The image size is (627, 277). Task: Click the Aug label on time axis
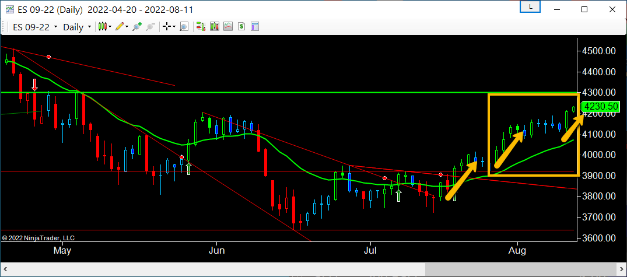[x=518, y=251]
